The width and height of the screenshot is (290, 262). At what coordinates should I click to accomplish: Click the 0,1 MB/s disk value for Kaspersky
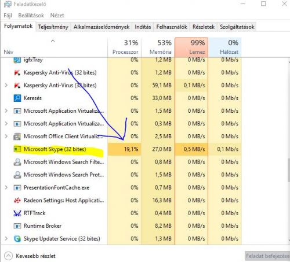point(194,86)
